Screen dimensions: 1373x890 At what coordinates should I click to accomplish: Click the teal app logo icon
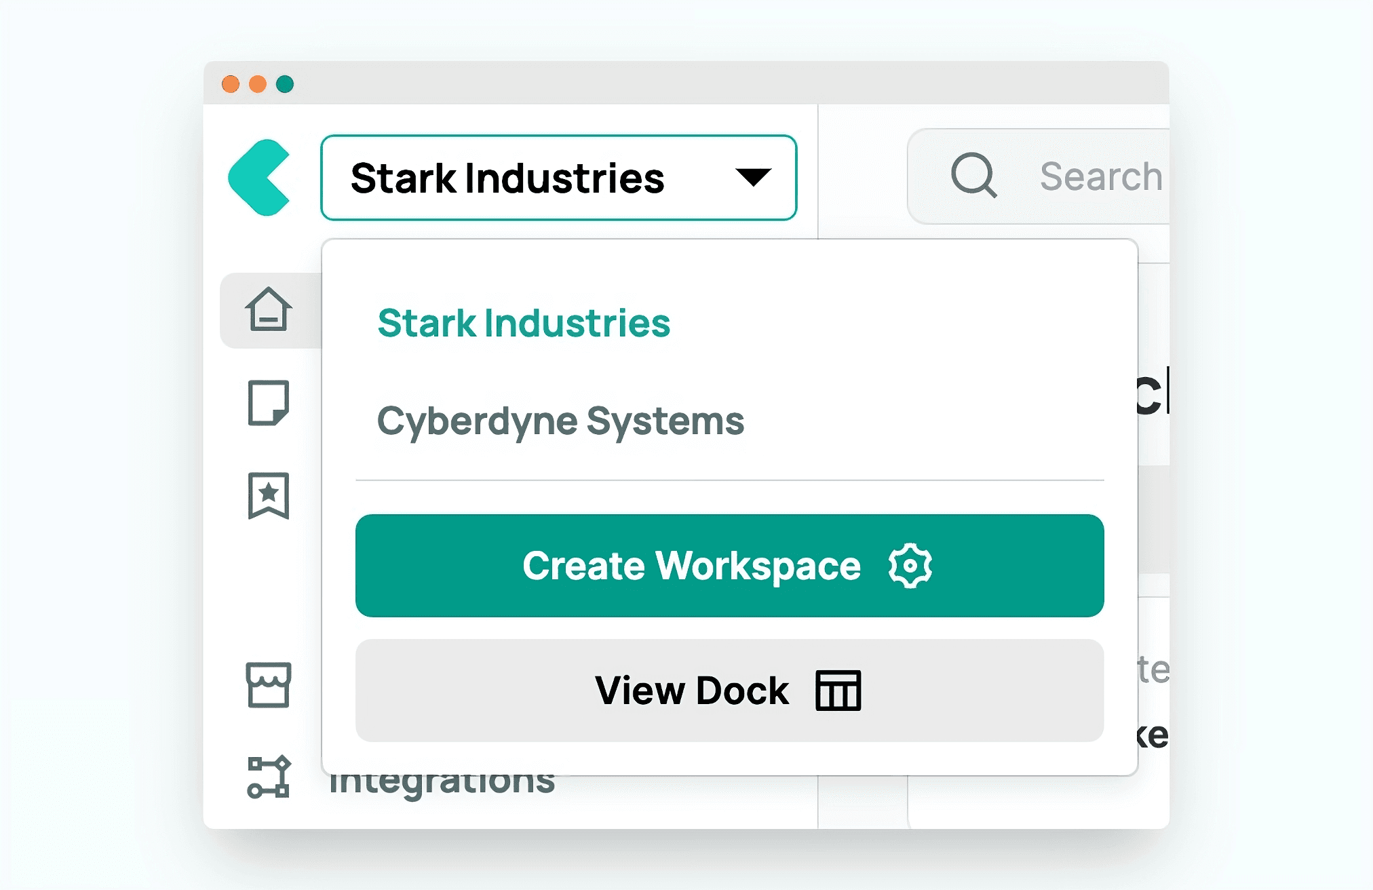click(259, 178)
